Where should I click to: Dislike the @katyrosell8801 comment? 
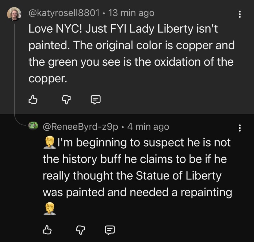pos(66,100)
